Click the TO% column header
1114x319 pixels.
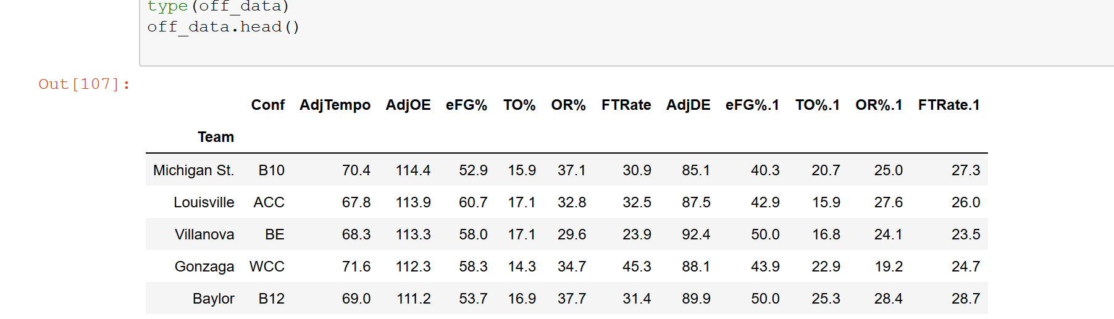(x=519, y=105)
